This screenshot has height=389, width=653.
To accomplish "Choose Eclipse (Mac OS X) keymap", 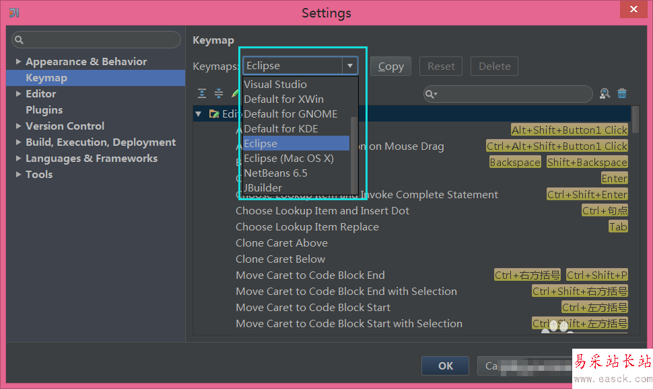I will point(296,159).
